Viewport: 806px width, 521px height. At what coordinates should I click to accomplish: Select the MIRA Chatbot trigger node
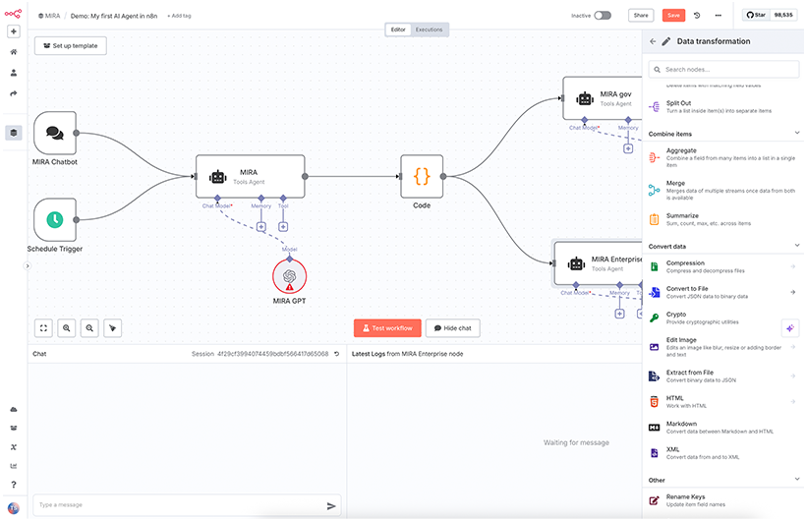[x=55, y=133]
